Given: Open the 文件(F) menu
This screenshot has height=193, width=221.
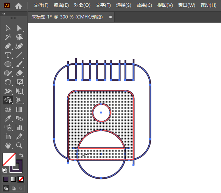Looking at the screenshot, I should tap(41, 5).
